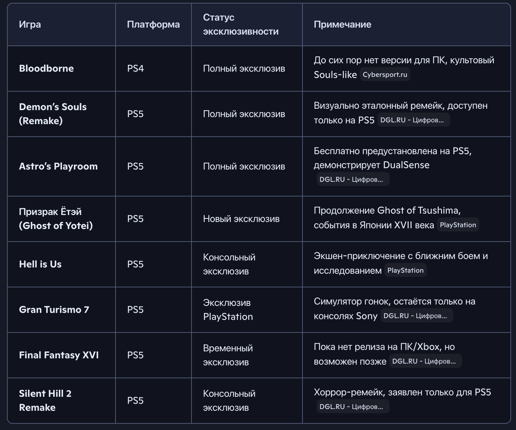Click the Demon's Souls (Remake) title
Screen dimensions: 516x430
pyautogui.click(x=53, y=114)
